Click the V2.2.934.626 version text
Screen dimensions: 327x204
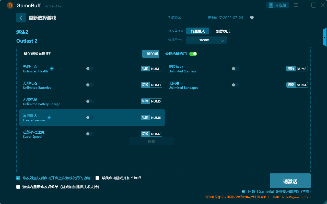[54, 6]
